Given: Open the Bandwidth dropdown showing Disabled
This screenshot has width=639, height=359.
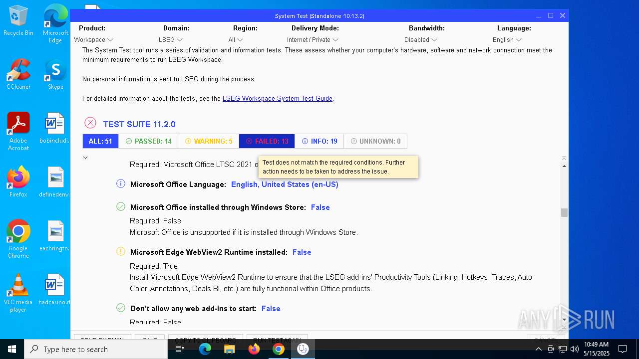Looking at the screenshot, I should [x=421, y=40].
